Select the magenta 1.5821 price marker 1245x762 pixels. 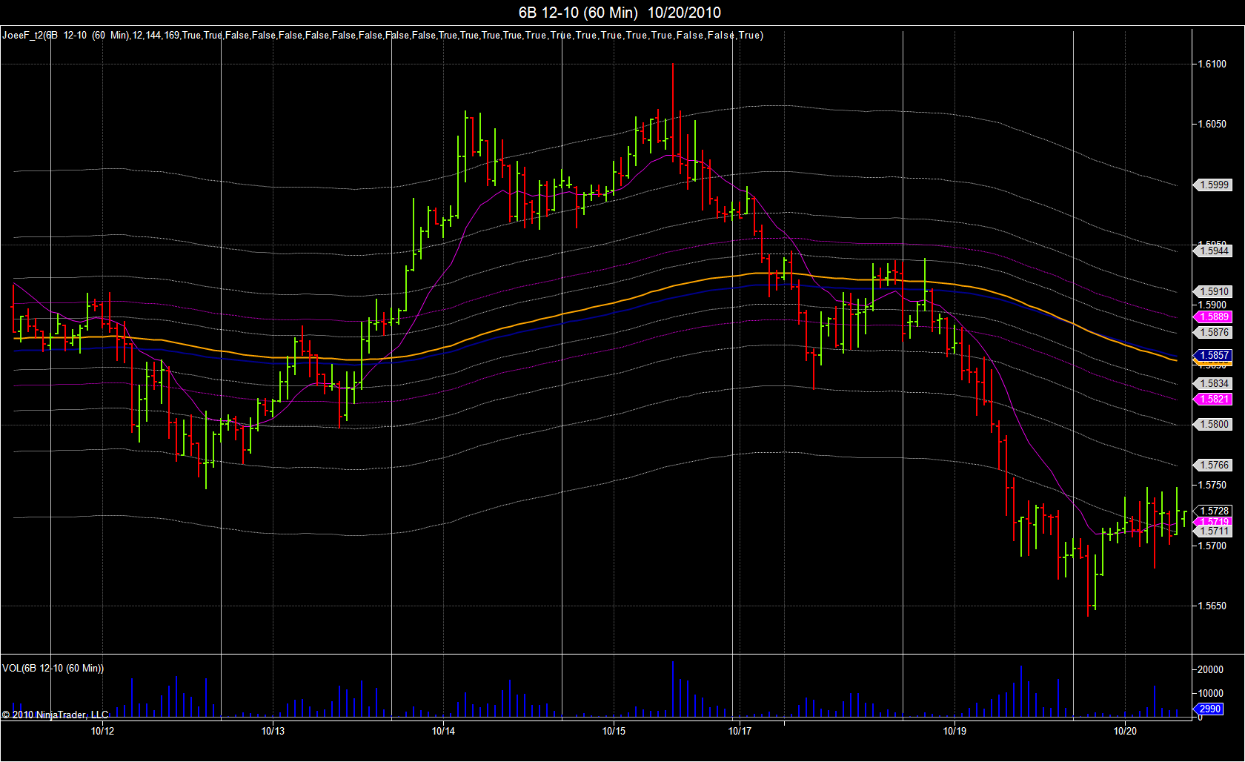(x=1213, y=399)
